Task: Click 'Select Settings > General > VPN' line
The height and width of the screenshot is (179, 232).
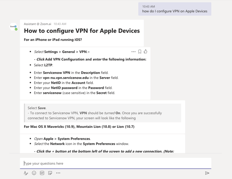Action: pos(62,52)
